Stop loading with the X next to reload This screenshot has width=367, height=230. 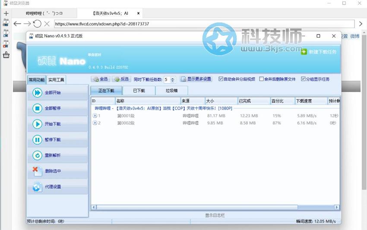[47, 24]
